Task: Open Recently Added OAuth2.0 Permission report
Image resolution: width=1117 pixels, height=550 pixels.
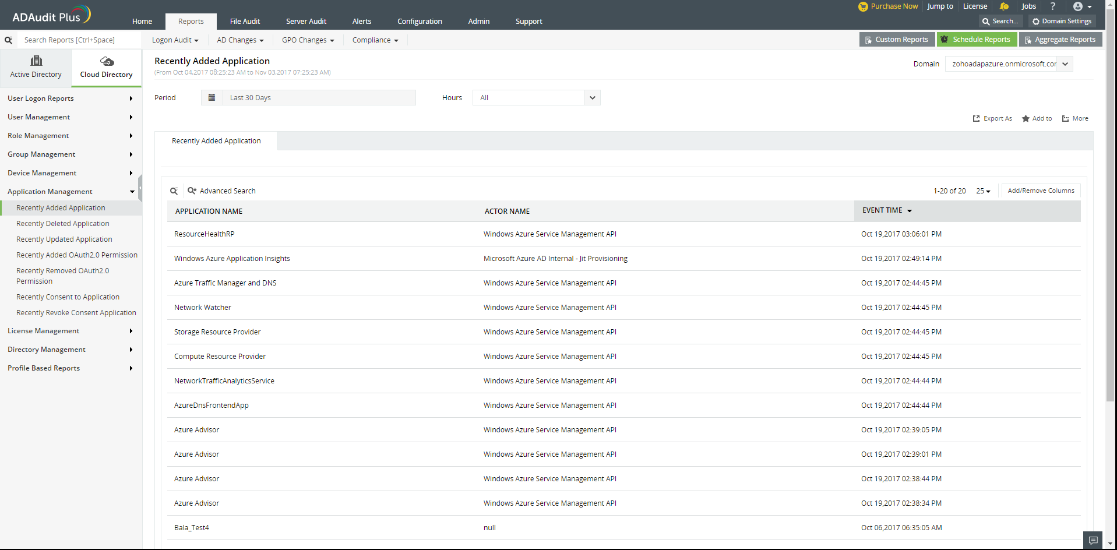Action: [77, 255]
